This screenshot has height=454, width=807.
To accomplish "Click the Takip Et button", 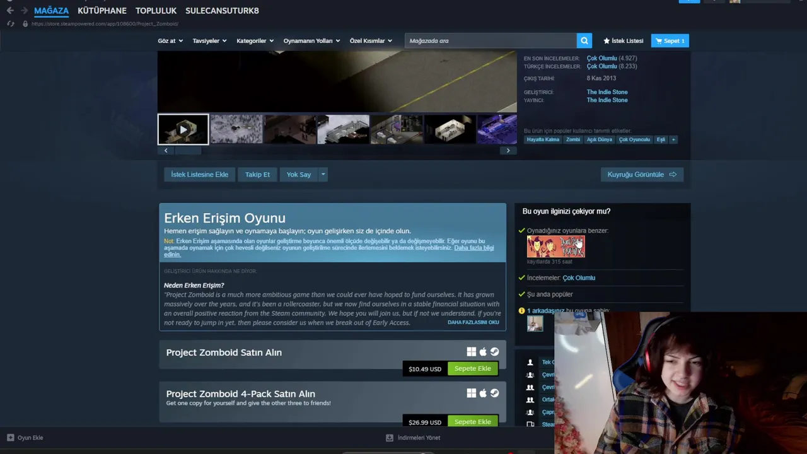I will [x=257, y=175].
